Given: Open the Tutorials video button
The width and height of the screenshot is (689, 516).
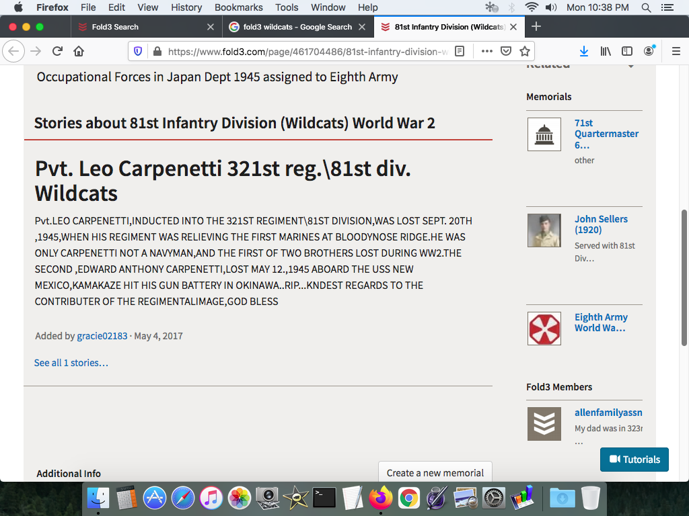Looking at the screenshot, I should coord(634,460).
